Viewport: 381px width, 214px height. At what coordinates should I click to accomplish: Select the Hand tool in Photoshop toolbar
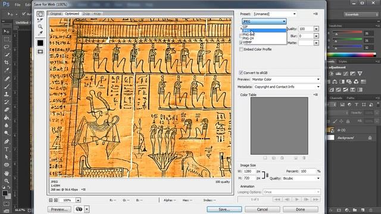coord(7,173)
